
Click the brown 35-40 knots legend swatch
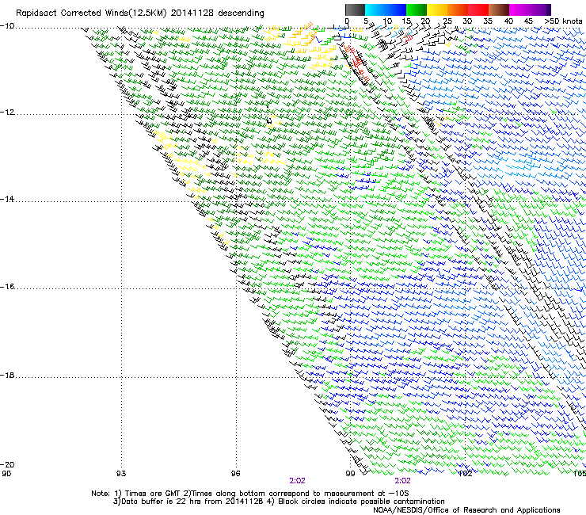pos(499,10)
